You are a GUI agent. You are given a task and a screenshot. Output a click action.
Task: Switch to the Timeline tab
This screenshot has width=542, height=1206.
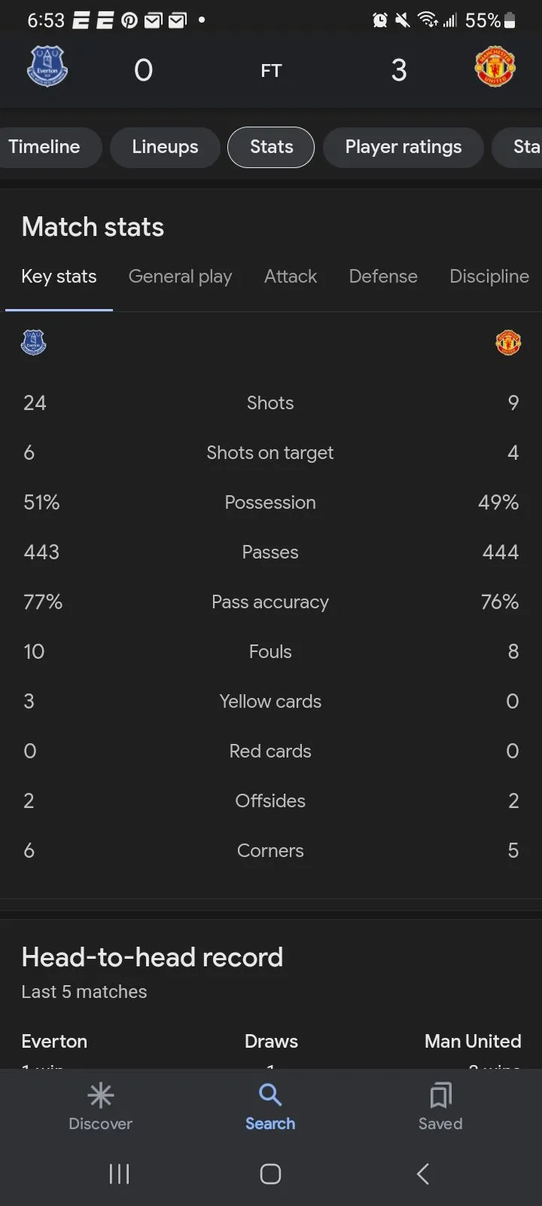(x=44, y=147)
